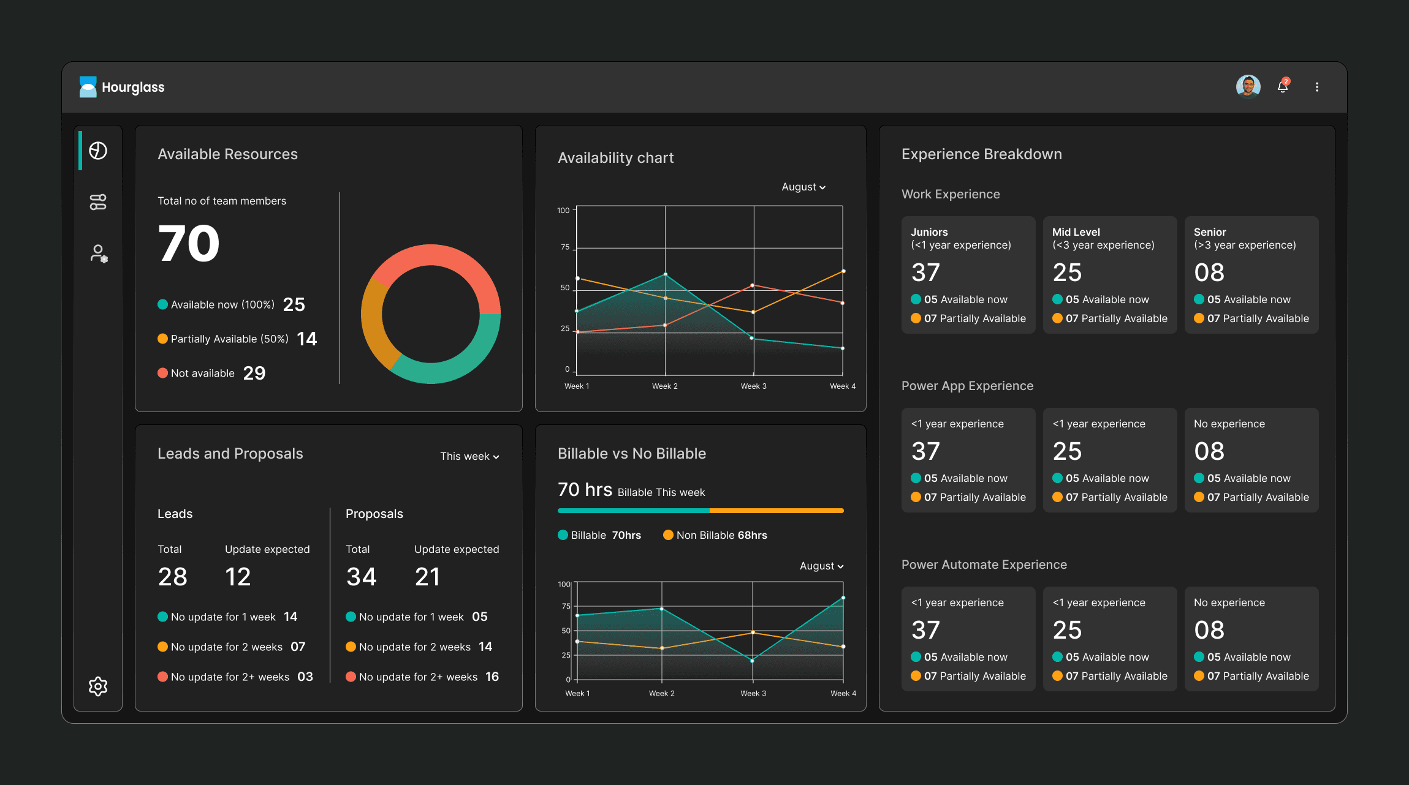Click the notification bell icon

(1282, 87)
